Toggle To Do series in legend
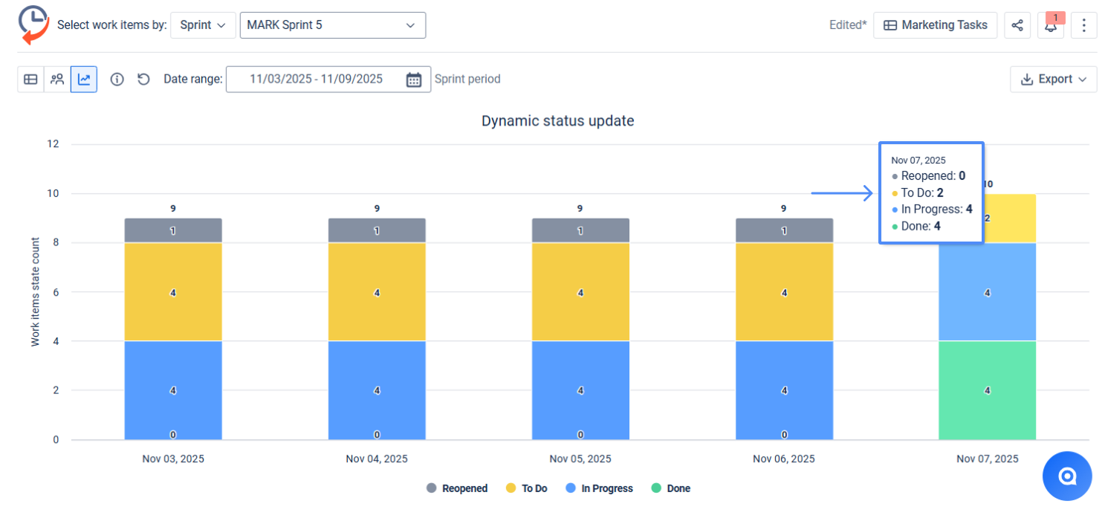The width and height of the screenshot is (1105, 518). (527, 488)
